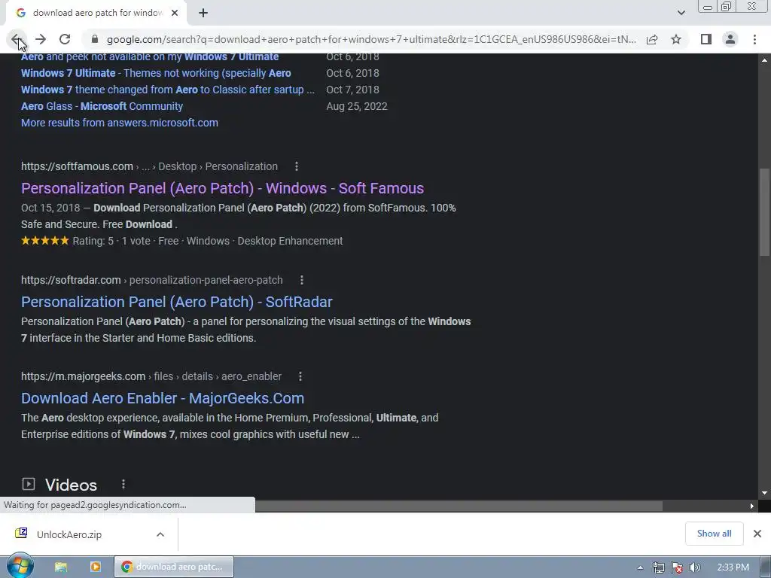The width and height of the screenshot is (771, 578).
Task: Open 'Aero and peek not available' link
Action: (150, 56)
